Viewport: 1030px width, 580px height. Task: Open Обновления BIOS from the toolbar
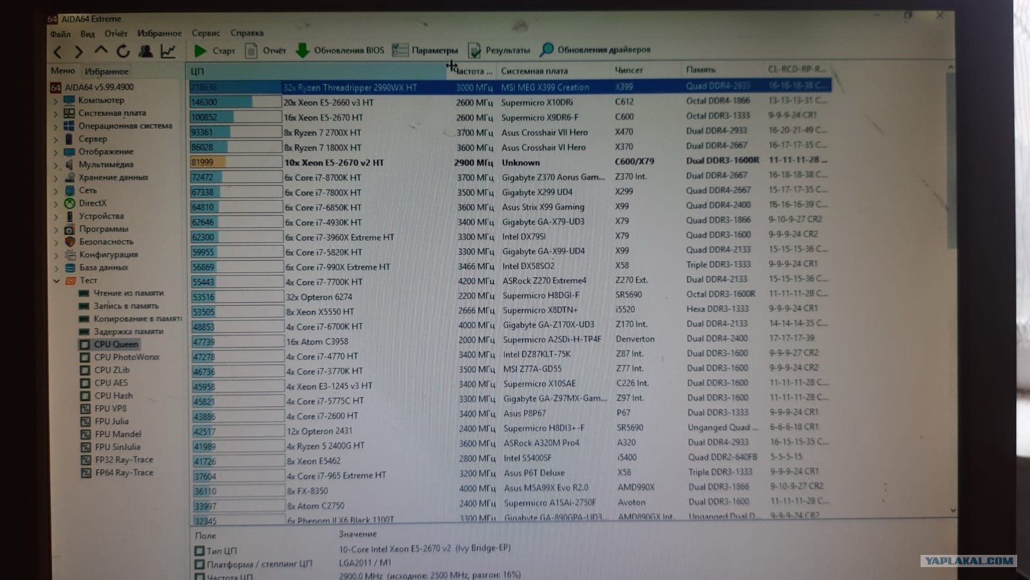[340, 50]
